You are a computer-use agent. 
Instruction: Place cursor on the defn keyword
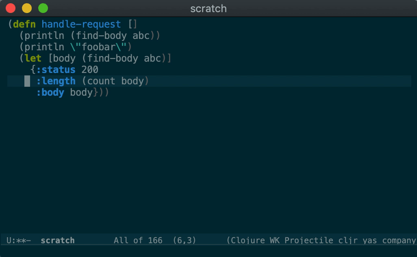pyautogui.click(x=24, y=24)
